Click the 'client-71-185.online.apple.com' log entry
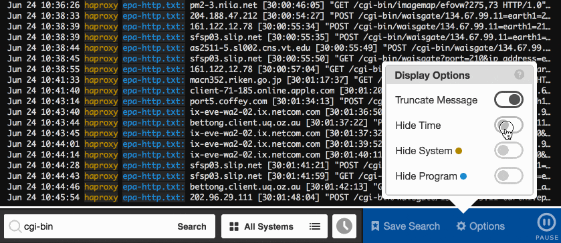This screenshot has width=561, height=243. [x=287, y=91]
